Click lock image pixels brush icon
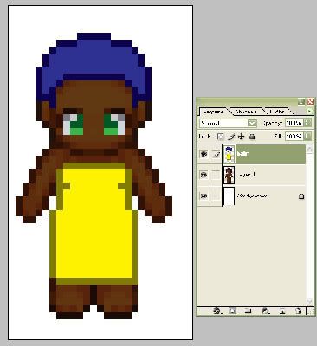The width and height of the screenshot is (317, 346). coord(231,137)
